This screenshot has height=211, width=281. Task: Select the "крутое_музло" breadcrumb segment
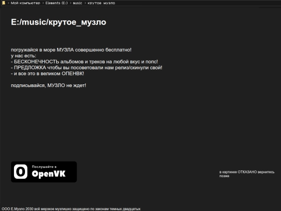pos(101,3)
